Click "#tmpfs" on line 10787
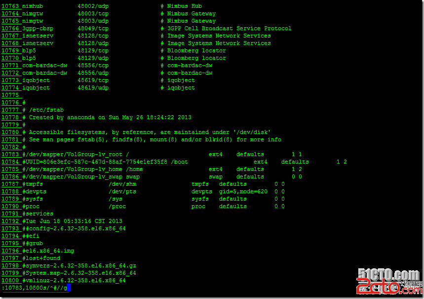 [33, 184]
